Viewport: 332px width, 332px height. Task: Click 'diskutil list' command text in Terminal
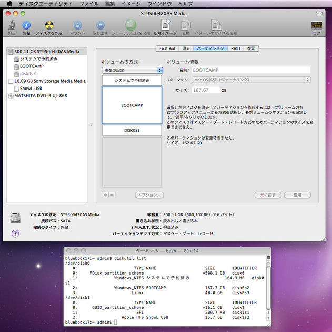[x=130, y=258]
